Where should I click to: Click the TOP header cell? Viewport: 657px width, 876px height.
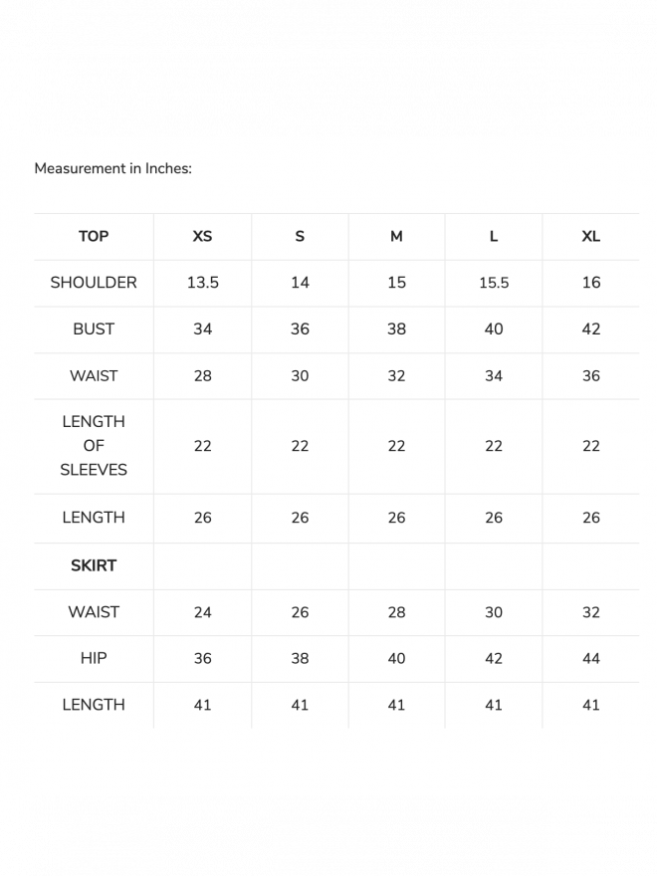[x=94, y=236]
